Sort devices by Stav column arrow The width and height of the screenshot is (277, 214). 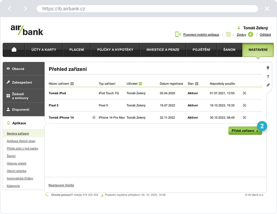(x=197, y=84)
